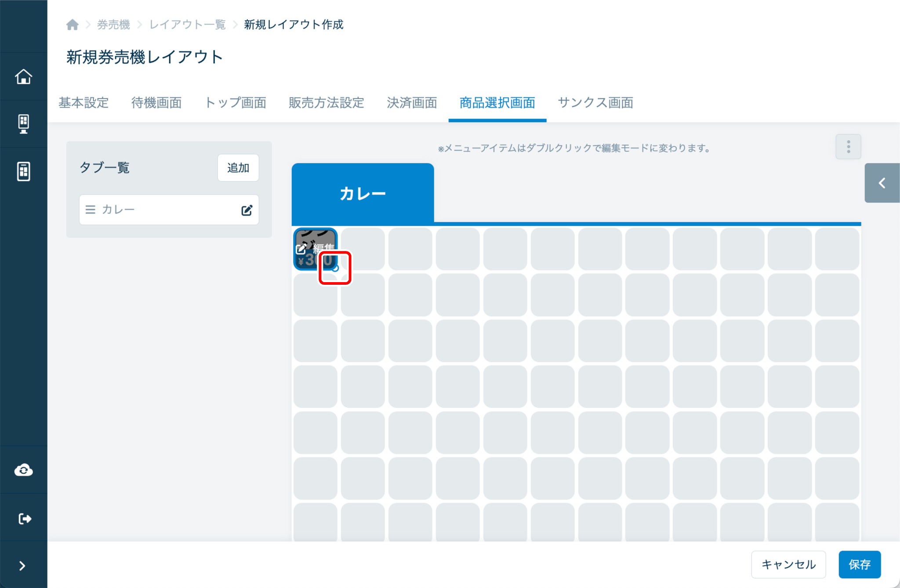Click the レイアウト一覧 breadcrumb link
Image resolution: width=900 pixels, height=588 pixels.
pyautogui.click(x=188, y=25)
